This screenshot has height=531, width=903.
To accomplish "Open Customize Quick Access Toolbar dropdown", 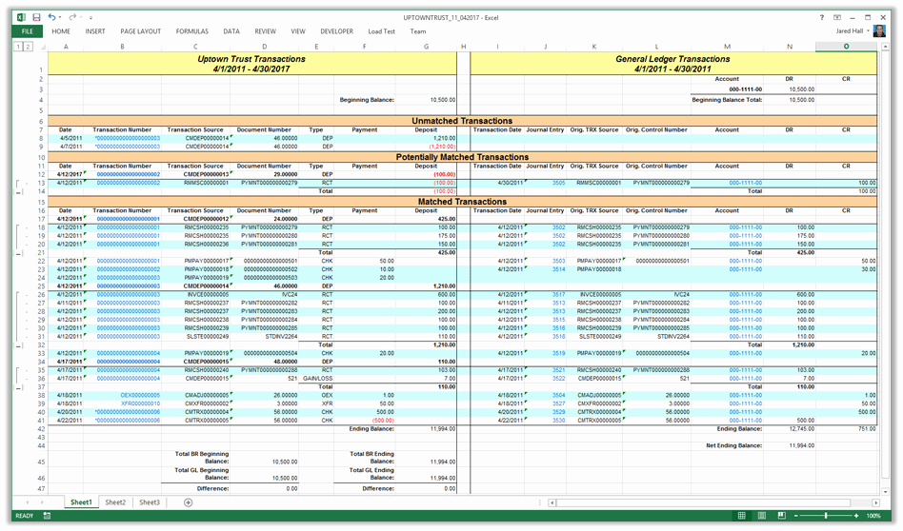I will (x=91, y=18).
